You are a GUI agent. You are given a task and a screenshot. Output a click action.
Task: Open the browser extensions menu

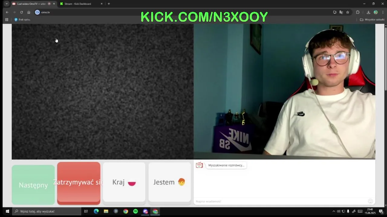(x=358, y=12)
